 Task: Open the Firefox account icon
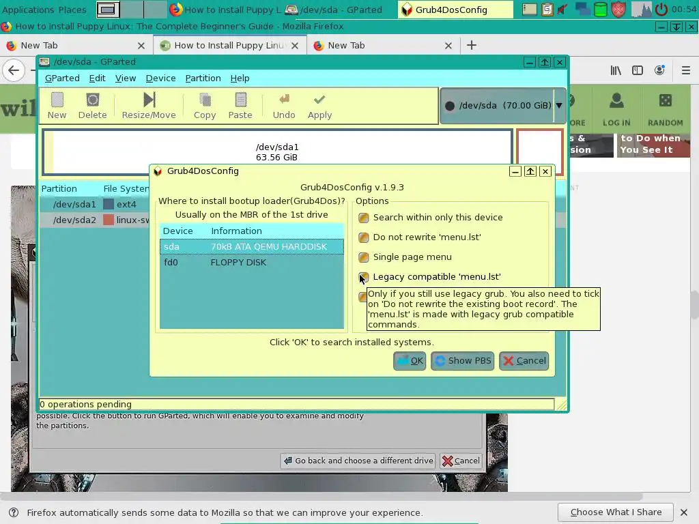pos(659,70)
